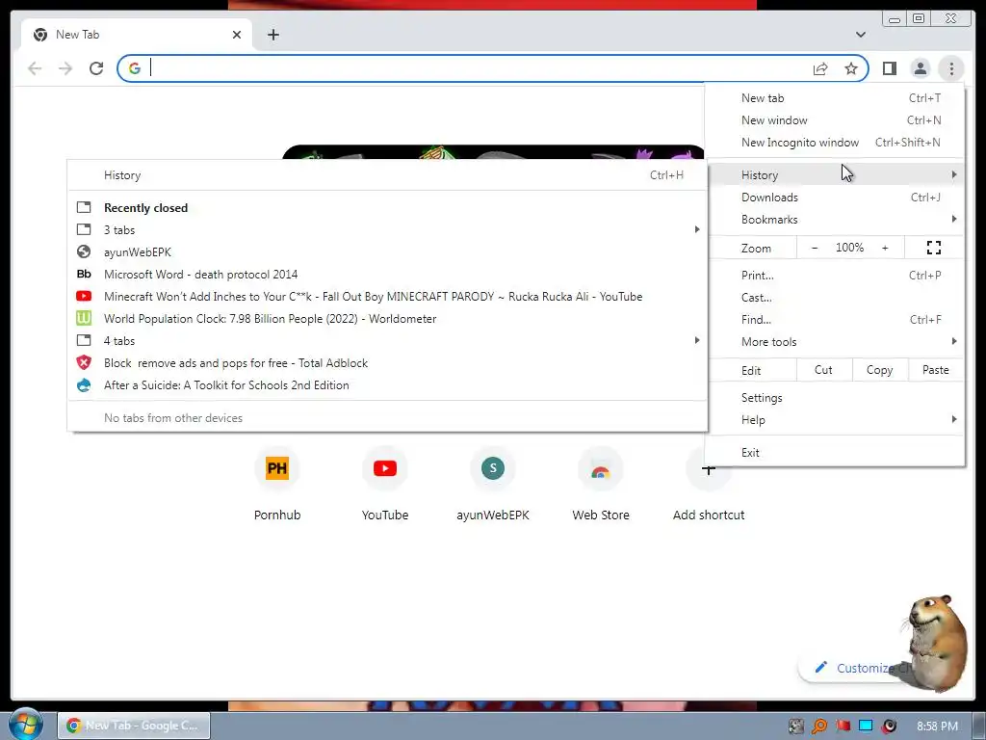This screenshot has height=740, width=986.
Task: Click the Paste button
Action: click(936, 370)
